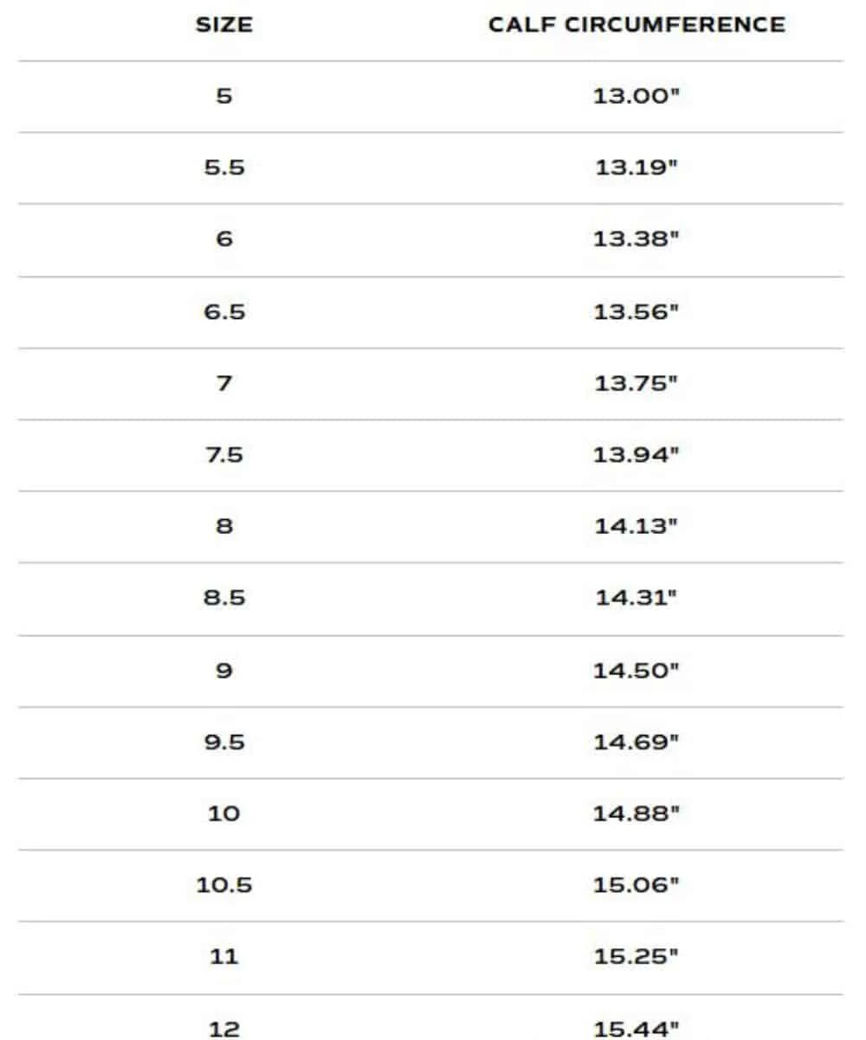This screenshot has height=1040, width=866.
Task: Select the size 11 cell
Action: [x=224, y=957]
